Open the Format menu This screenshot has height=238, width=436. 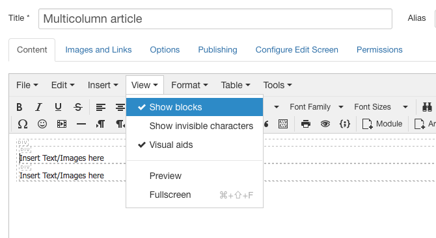189,85
